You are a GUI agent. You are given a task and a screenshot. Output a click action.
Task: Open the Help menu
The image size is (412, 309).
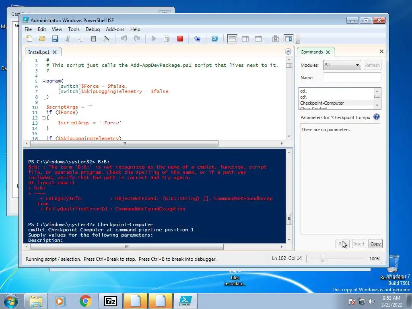[135, 29]
